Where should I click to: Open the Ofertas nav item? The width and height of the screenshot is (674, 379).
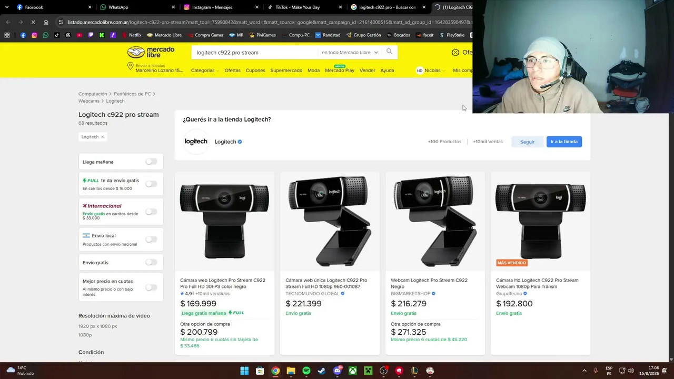click(232, 71)
